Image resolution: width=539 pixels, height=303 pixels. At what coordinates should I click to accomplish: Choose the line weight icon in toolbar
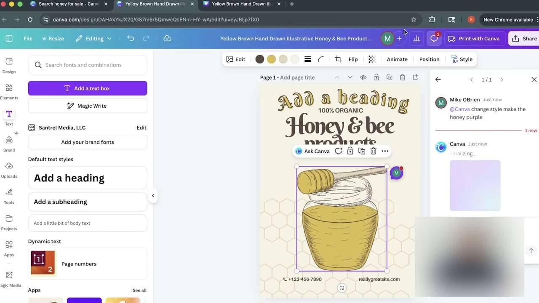308,59
